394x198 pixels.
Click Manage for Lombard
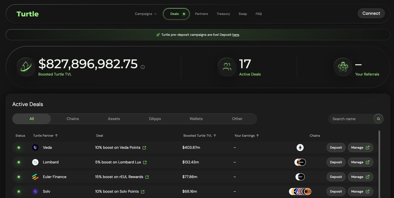(361, 162)
